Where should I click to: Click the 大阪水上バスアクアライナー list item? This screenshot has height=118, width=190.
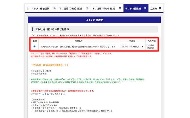(x=56, y=108)
